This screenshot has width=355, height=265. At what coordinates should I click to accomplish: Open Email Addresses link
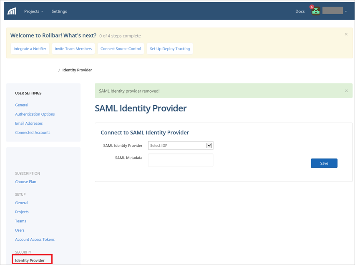[x=29, y=124]
